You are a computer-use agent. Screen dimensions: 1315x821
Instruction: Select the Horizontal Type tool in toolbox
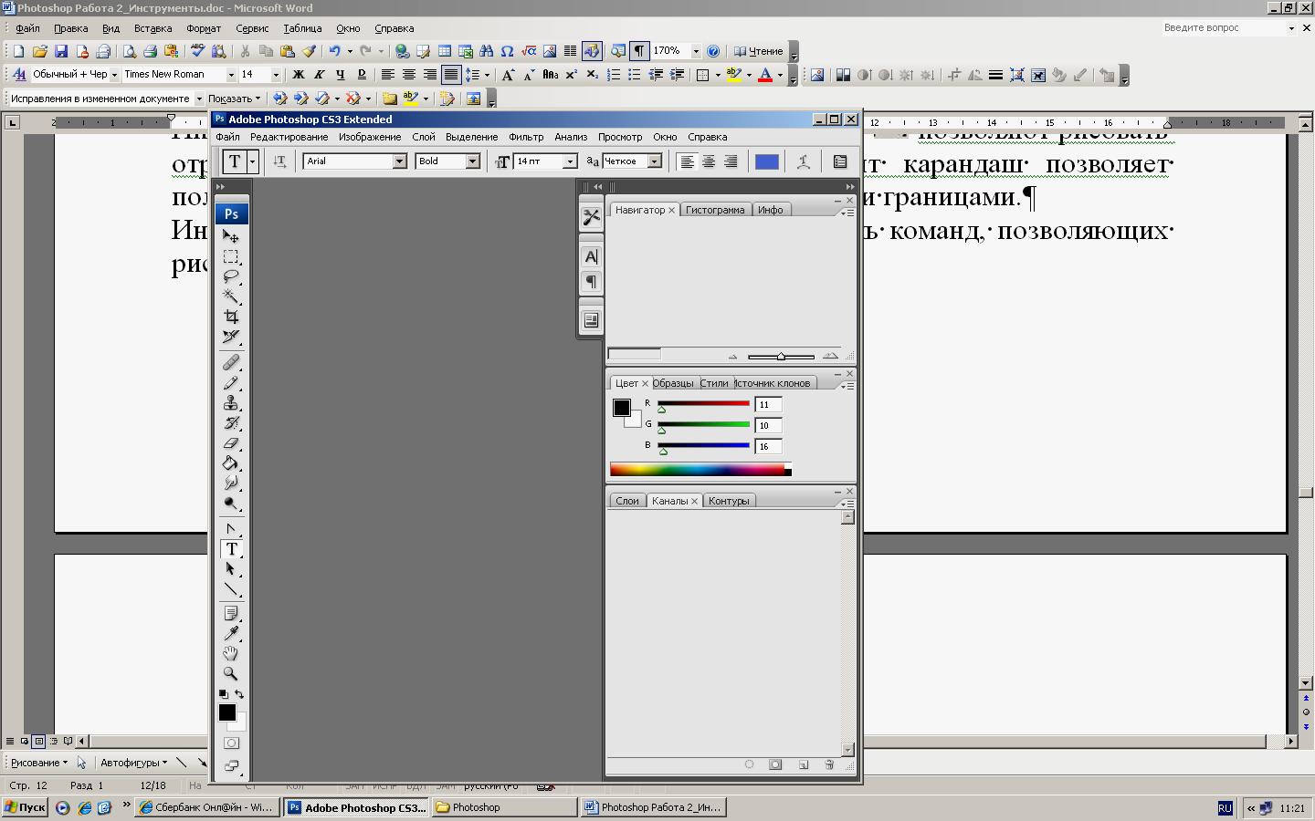click(231, 549)
